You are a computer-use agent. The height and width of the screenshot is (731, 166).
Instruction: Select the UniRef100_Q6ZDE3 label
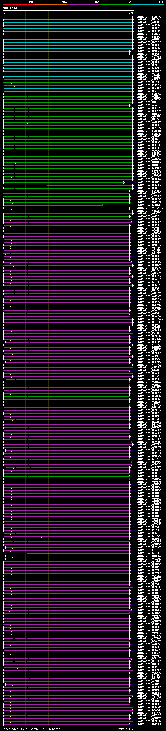[149, 82]
